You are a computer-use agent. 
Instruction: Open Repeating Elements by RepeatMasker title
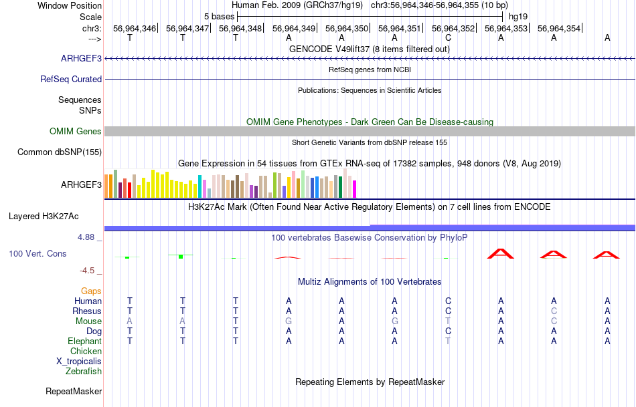point(370,382)
